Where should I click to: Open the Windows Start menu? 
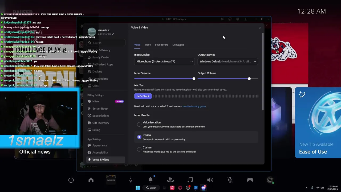pyautogui.click(x=138, y=188)
